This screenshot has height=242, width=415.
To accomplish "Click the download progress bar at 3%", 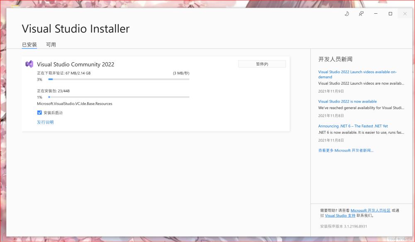I will [x=119, y=79].
